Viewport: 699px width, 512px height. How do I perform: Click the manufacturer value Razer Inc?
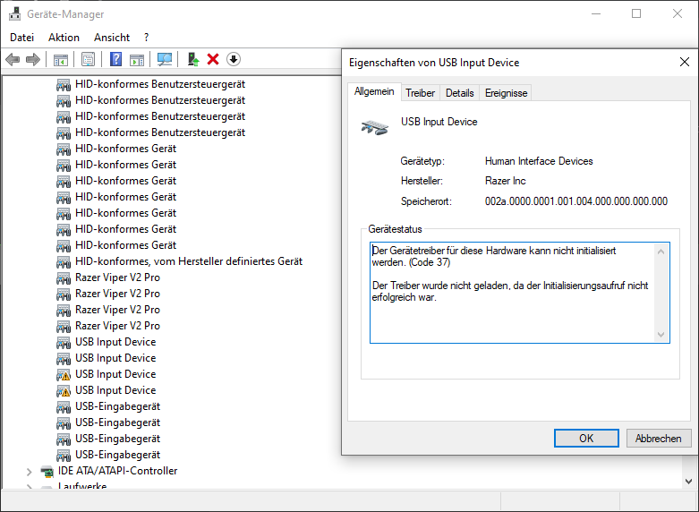click(x=505, y=181)
